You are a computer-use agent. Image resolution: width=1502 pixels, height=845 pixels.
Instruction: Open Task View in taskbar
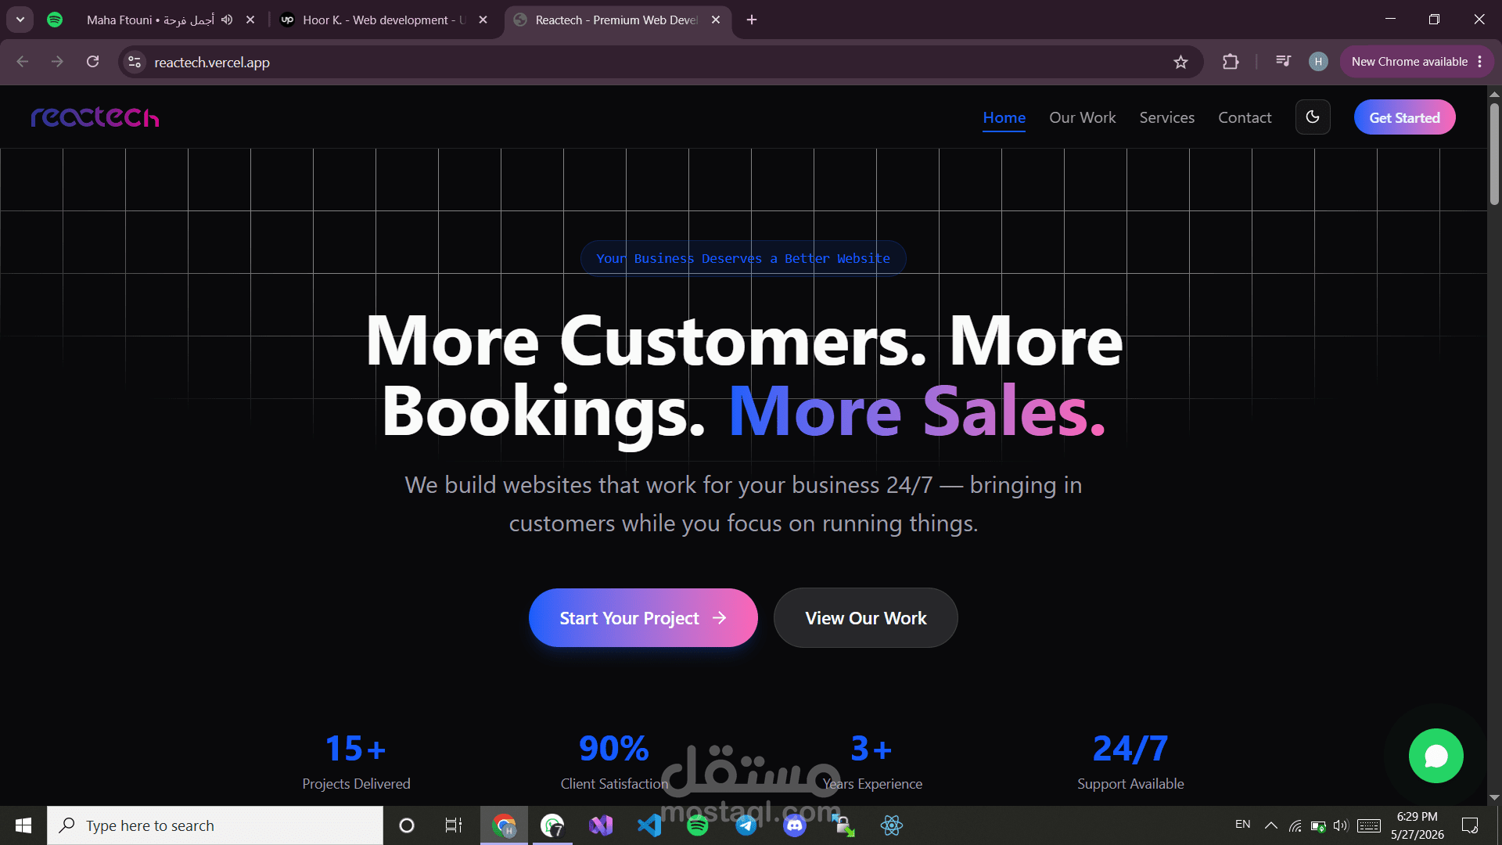(454, 825)
